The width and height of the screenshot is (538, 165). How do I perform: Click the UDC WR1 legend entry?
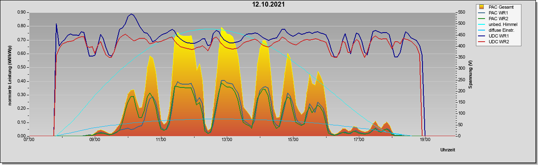click(492, 36)
